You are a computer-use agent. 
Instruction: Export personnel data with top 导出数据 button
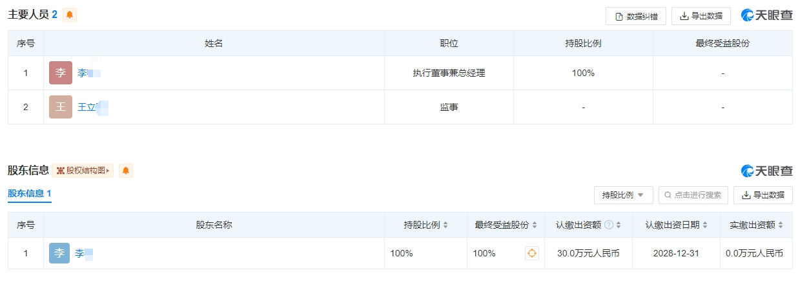tap(701, 16)
